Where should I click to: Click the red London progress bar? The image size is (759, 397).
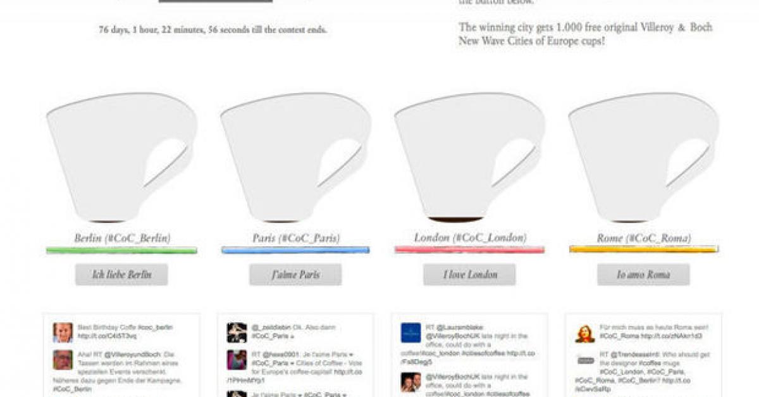469,250
